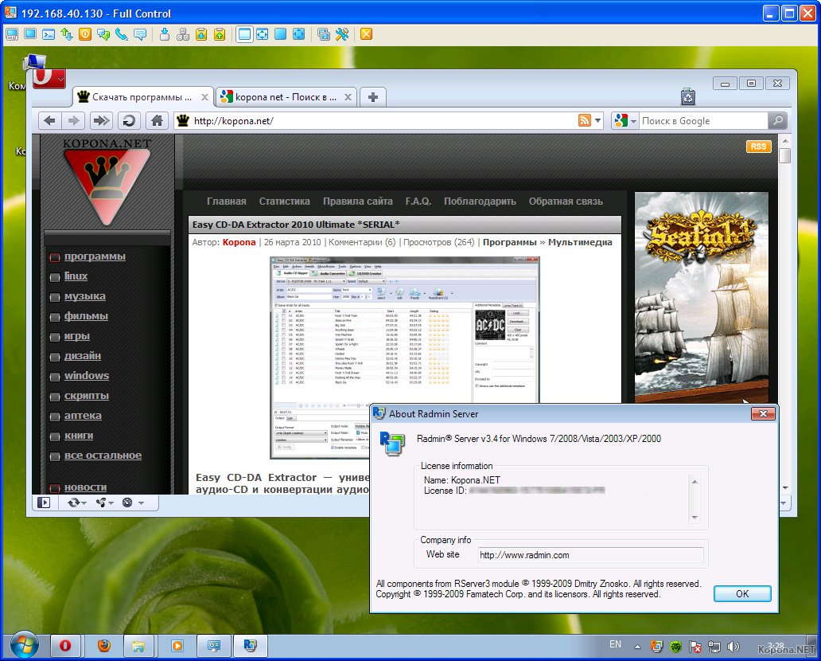Open 'фильмы' sidebar category link
Screen dimensions: 821x661
click(86, 316)
